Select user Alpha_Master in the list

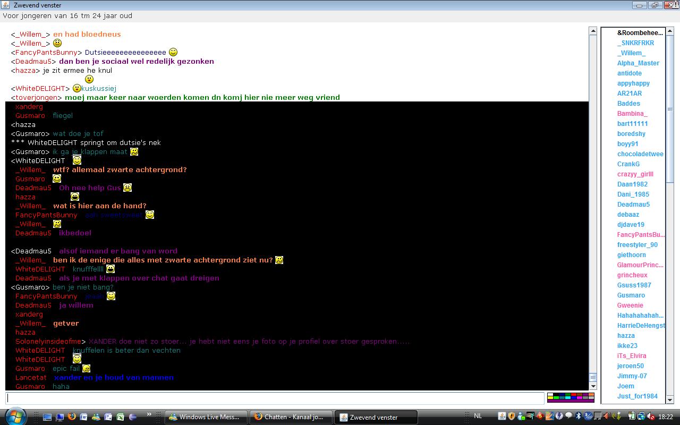click(638, 63)
